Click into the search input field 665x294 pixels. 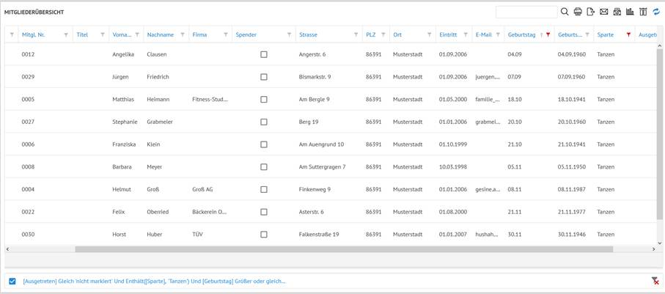[526, 12]
